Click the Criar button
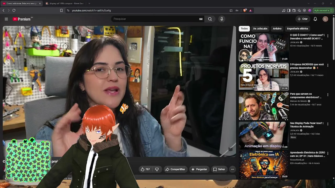 (303, 19)
